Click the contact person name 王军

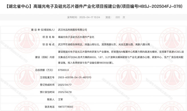pyautogui.click(x=60, y=100)
